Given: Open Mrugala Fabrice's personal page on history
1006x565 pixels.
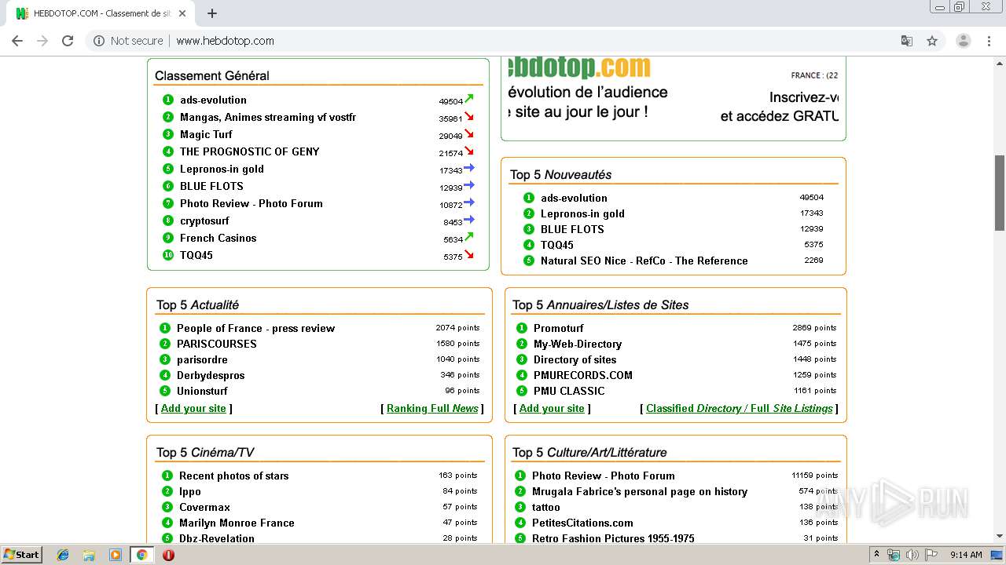Looking at the screenshot, I should tap(640, 491).
